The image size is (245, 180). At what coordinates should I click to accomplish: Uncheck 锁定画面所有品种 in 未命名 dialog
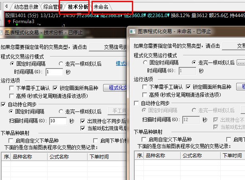189,87
